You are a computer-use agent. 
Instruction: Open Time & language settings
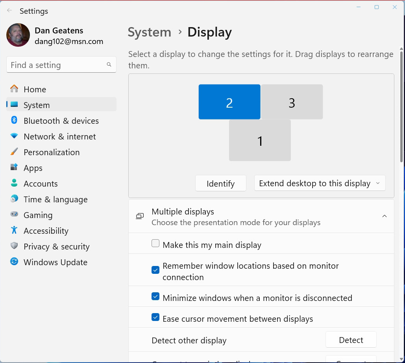click(x=55, y=200)
